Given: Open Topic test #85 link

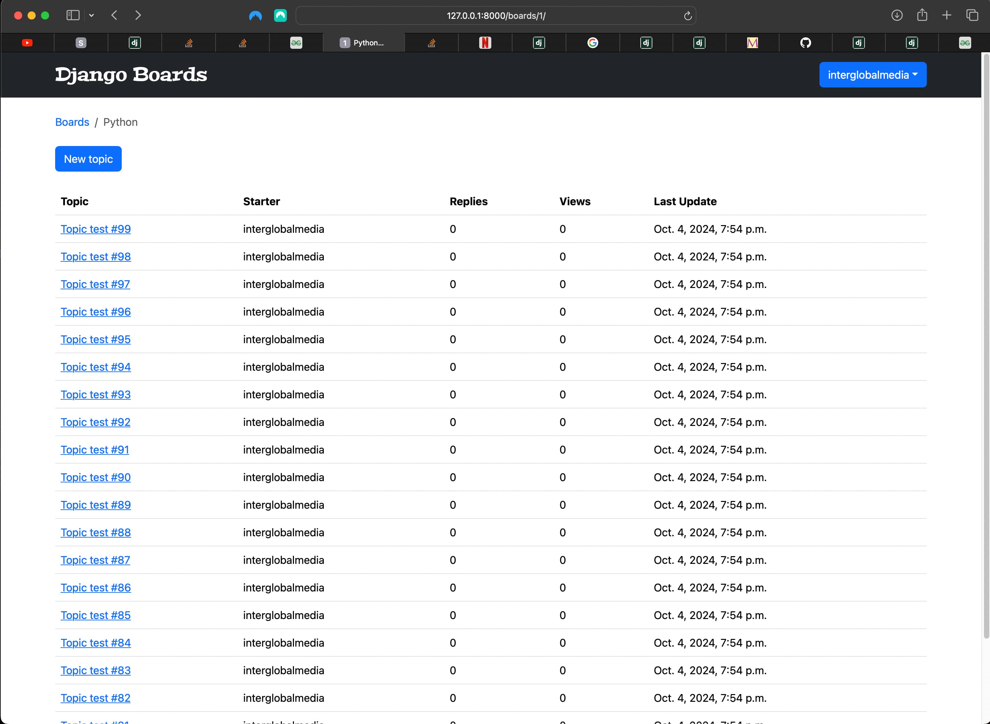Looking at the screenshot, I should coord(96,616).
